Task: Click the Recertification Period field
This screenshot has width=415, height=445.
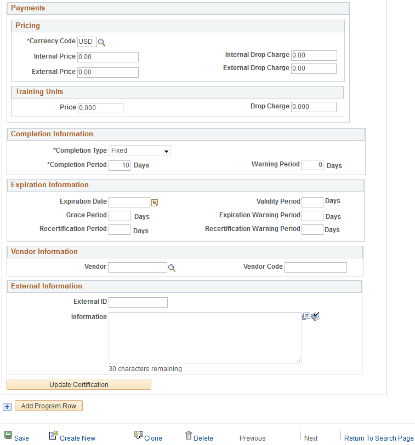Action: pos(120,229)
